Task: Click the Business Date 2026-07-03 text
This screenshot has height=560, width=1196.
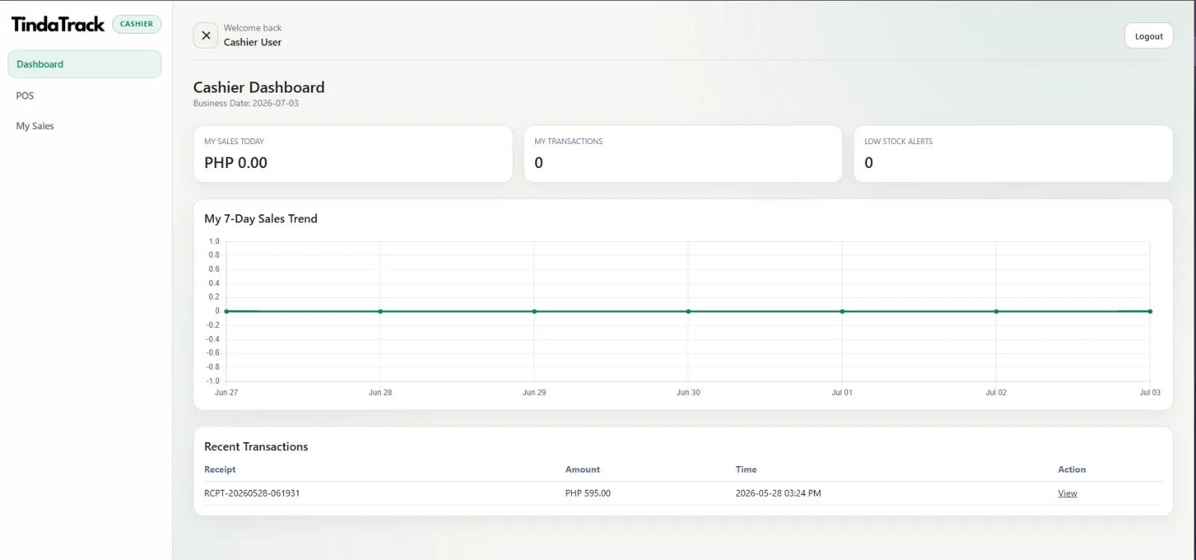Action: point(246,103)
